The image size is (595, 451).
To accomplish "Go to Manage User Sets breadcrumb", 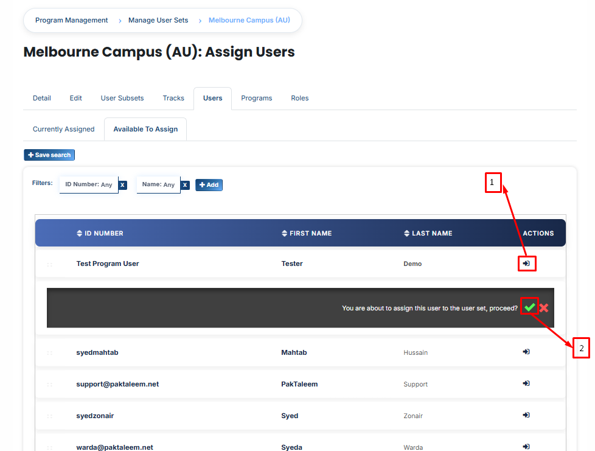I will (x=158, y=20).
